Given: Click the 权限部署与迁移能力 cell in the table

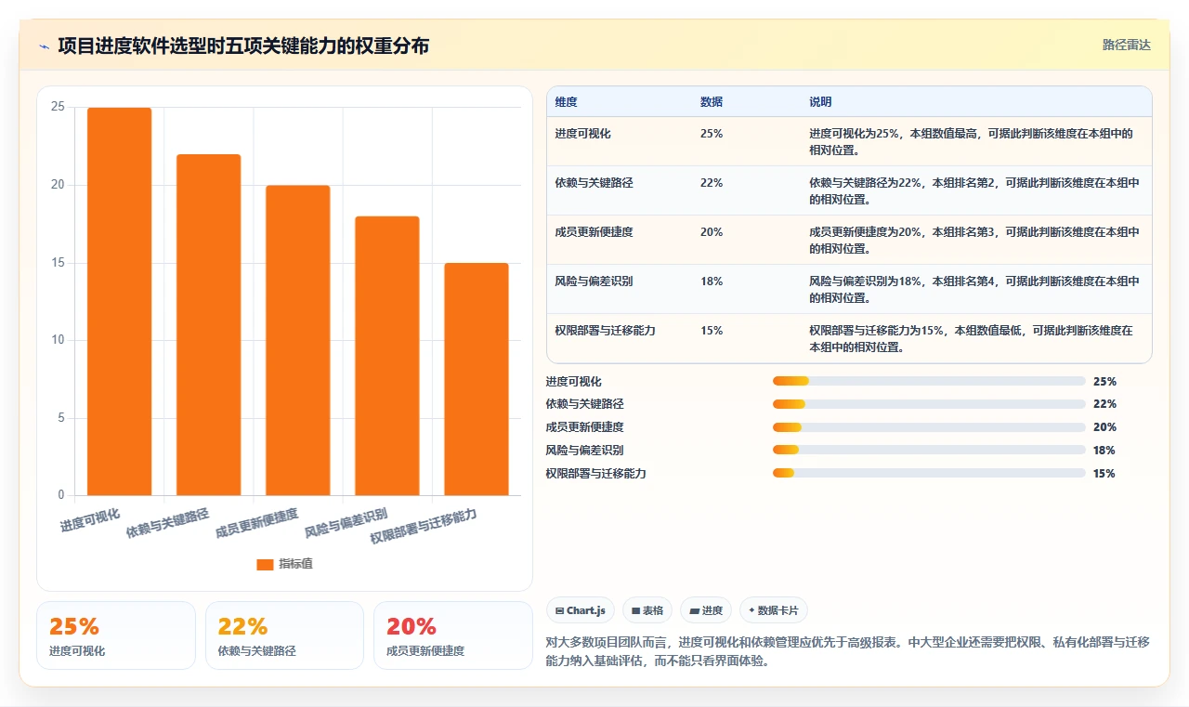Looking at the screenshot, I should [x=605, y=331].
